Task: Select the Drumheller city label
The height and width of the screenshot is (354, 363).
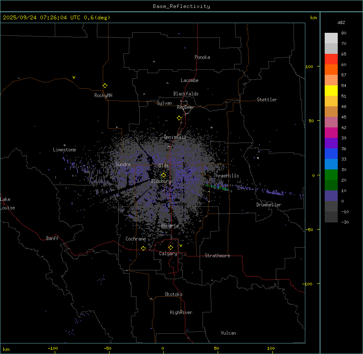Action: pyautogui.click(x=269, y=205)
